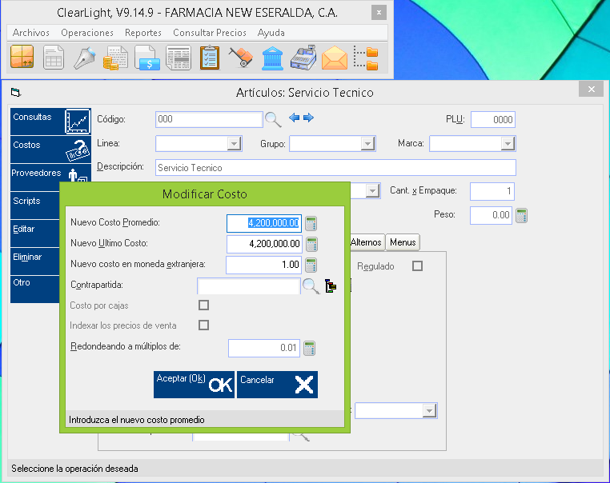610x483 pixels.
Task: Switch to the Alternos tab
Action: 366,242
